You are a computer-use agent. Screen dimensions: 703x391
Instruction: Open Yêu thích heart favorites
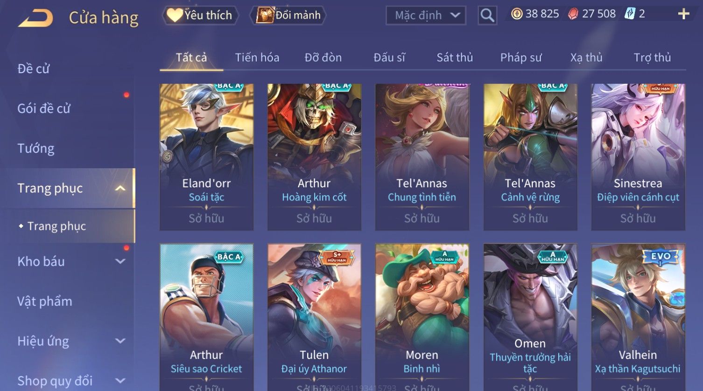pyautogui.click(x=200, y=15)
